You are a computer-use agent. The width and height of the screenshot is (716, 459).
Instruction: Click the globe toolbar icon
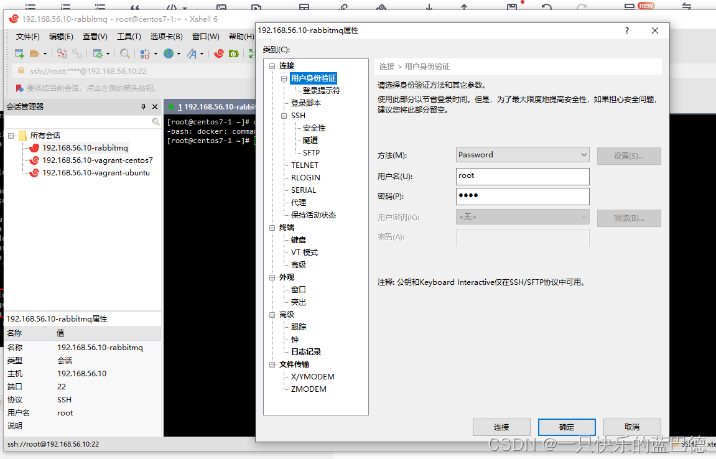coord(168,53)
